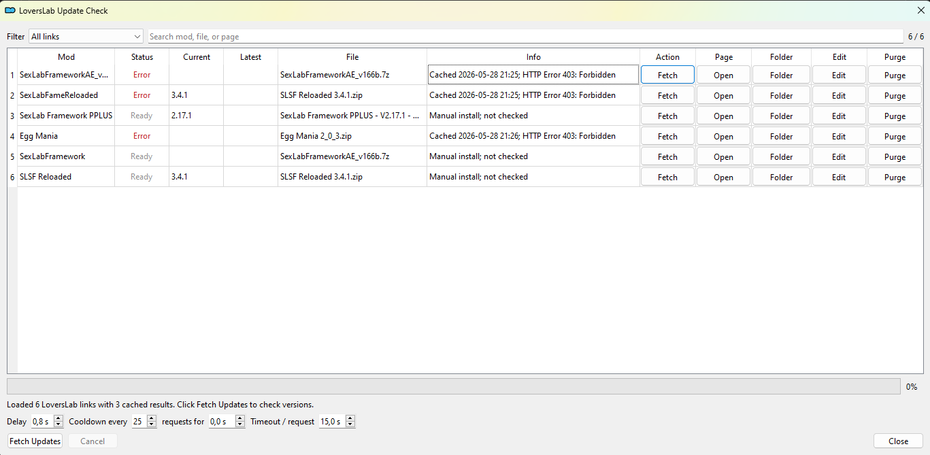Select the 2.17.1 current version cell
930x455 pixels.
pyautogui.click(x=197, y=116)
